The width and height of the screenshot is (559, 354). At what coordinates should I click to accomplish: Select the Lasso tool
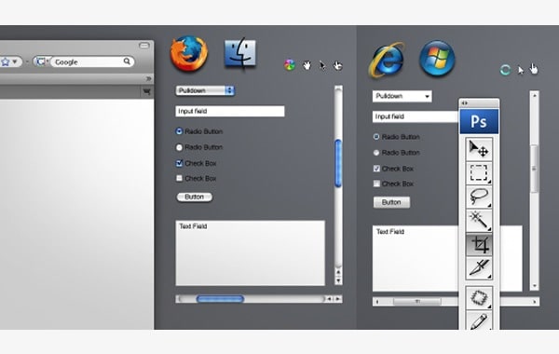[x=479, y=197]
